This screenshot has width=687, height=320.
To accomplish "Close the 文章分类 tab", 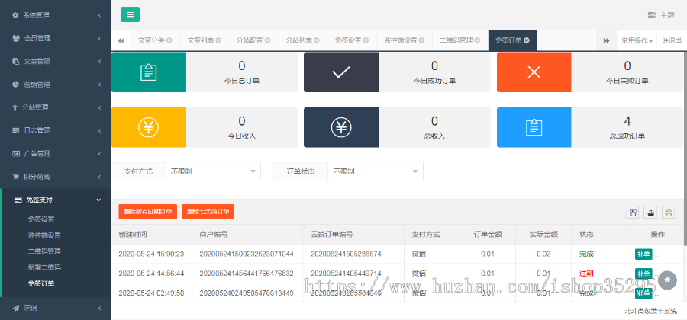I will click(169, 40).
